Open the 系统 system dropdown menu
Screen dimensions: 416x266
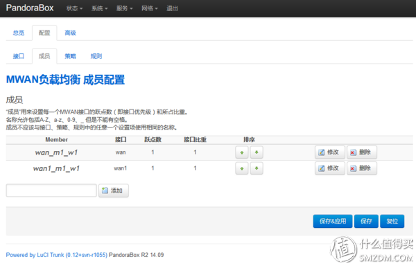pyautogui.click(x=99, y=8)
